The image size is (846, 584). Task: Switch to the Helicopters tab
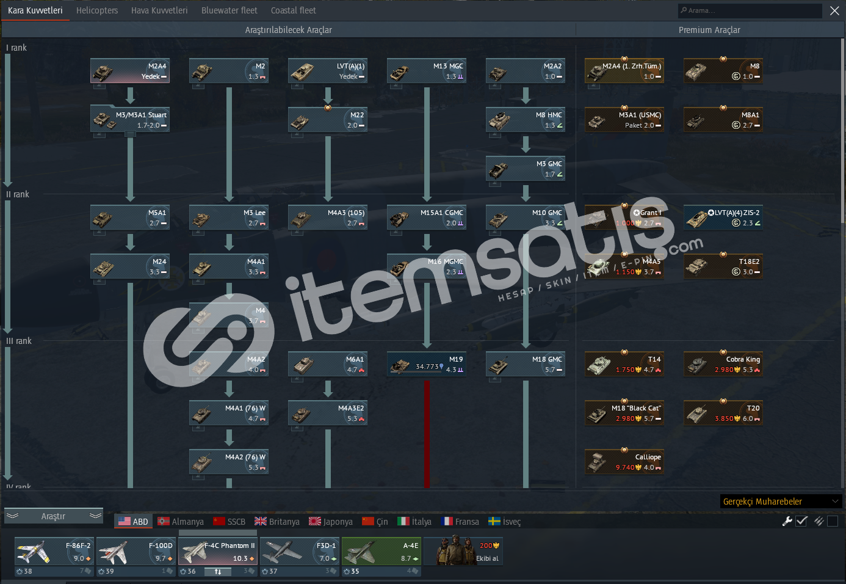(x=97, y=10)
